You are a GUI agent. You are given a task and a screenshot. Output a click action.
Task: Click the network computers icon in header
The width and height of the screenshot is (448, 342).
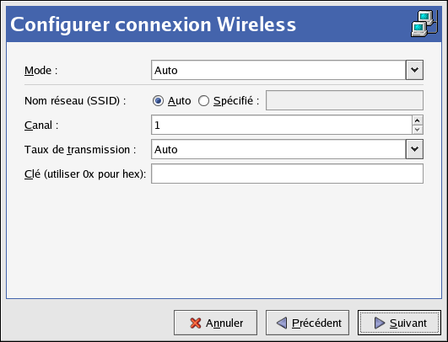click(424, 24)
